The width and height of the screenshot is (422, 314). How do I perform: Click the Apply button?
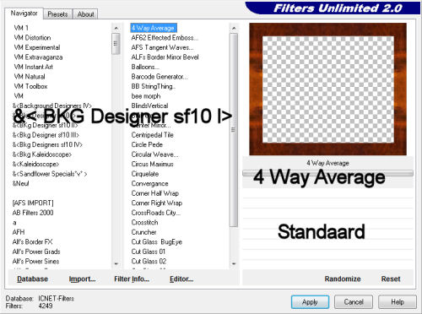310,302
